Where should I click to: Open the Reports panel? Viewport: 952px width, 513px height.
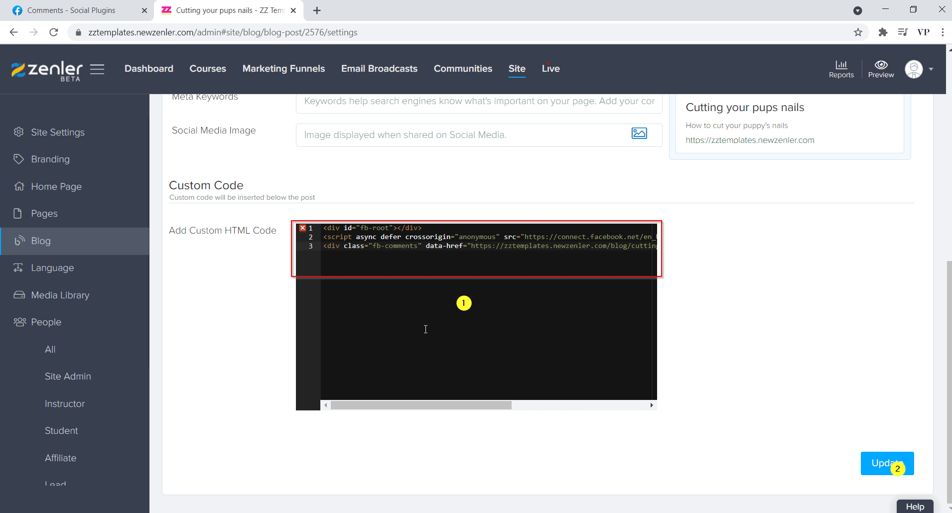(x=841, y=69)
